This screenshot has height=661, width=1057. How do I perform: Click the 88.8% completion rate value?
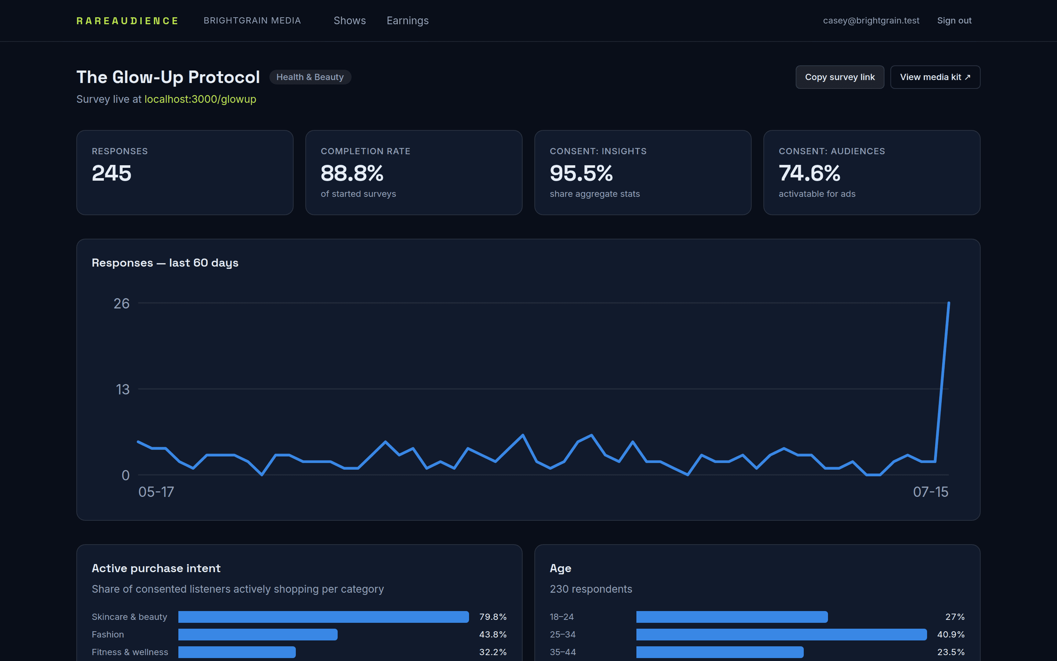pos(352,173)
